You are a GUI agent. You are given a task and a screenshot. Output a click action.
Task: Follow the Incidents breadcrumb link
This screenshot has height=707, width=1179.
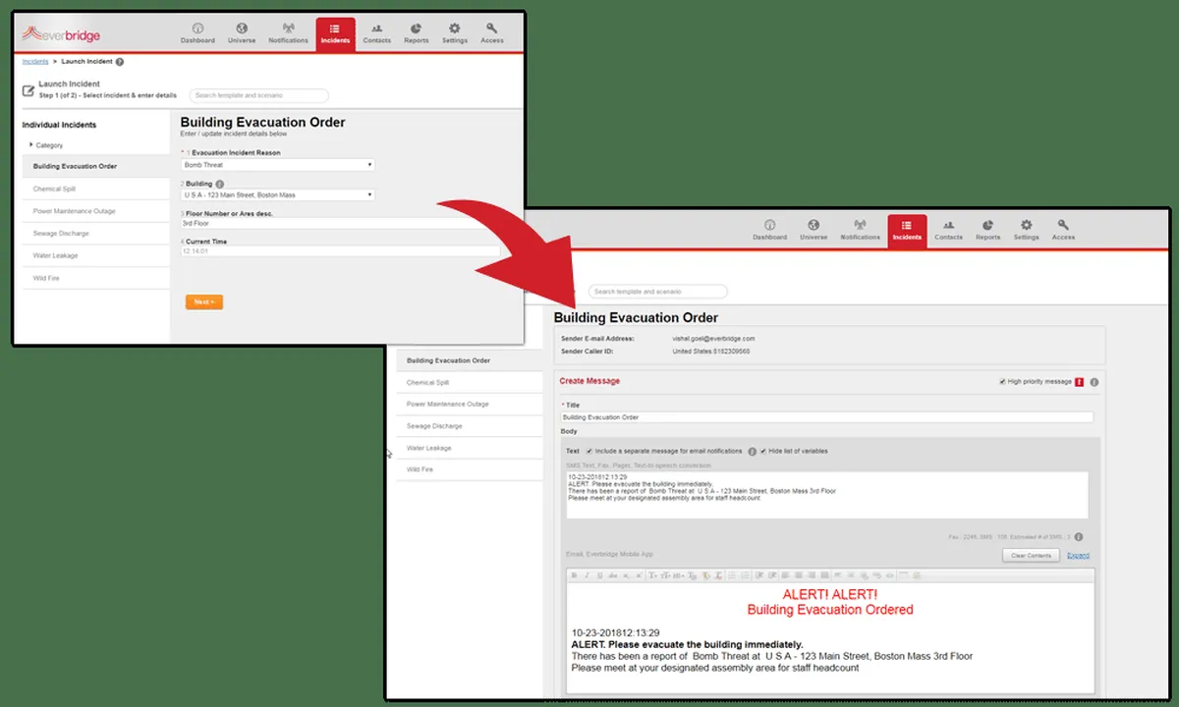(34, 61)
